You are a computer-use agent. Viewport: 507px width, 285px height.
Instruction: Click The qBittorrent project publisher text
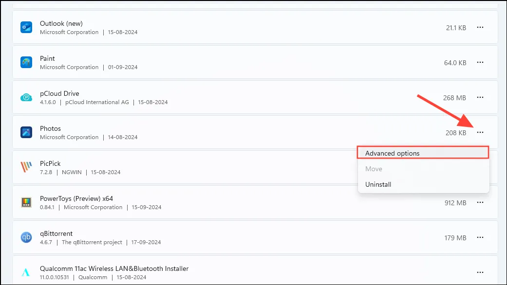pos(92,242)
